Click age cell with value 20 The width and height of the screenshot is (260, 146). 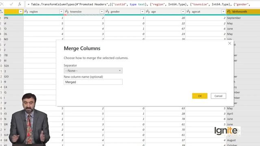click(165, 18)
